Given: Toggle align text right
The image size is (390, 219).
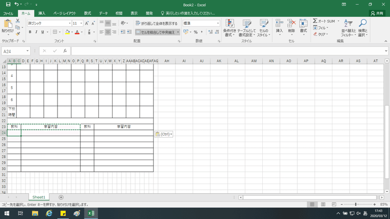Looking at the screenshot, I should pos(114,32).
